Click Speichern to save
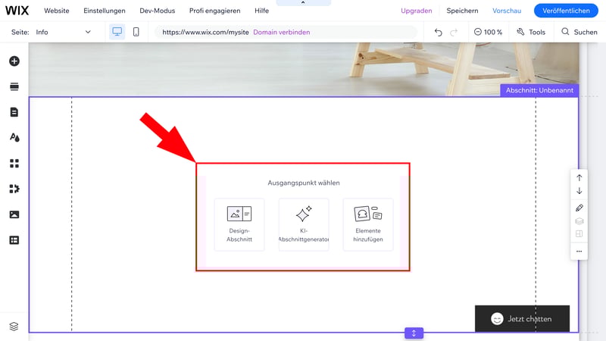 coord(462,11)
